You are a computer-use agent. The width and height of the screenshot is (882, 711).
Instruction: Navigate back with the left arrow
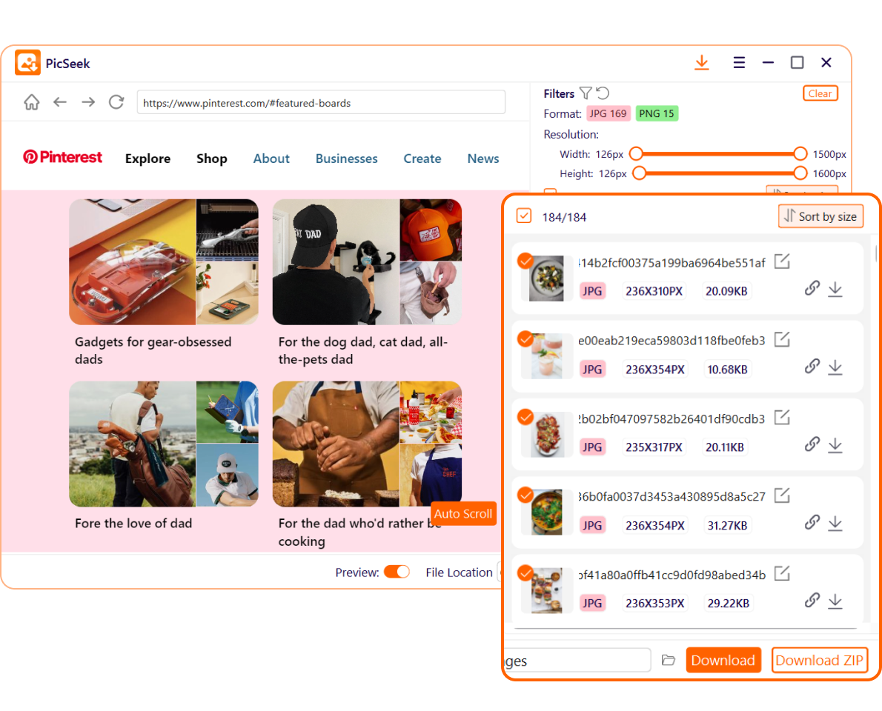pos(59,102)
